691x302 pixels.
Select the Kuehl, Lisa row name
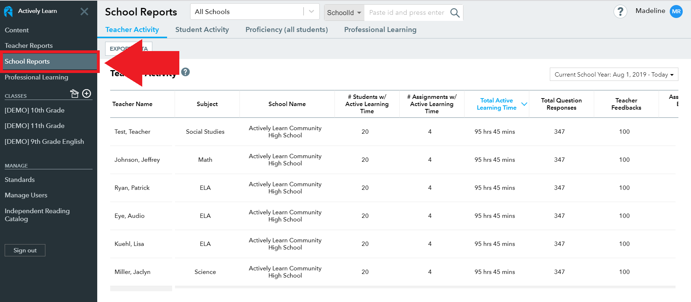point(129,244)
